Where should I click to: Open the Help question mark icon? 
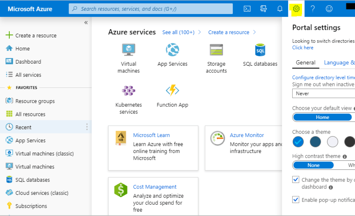pos(313,9)
